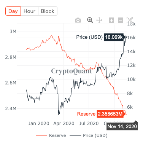Viewport: 143px width, 146px height.
Task: Zoom out with minus icon
Action: pyautogui.click(x=121, y=20)
